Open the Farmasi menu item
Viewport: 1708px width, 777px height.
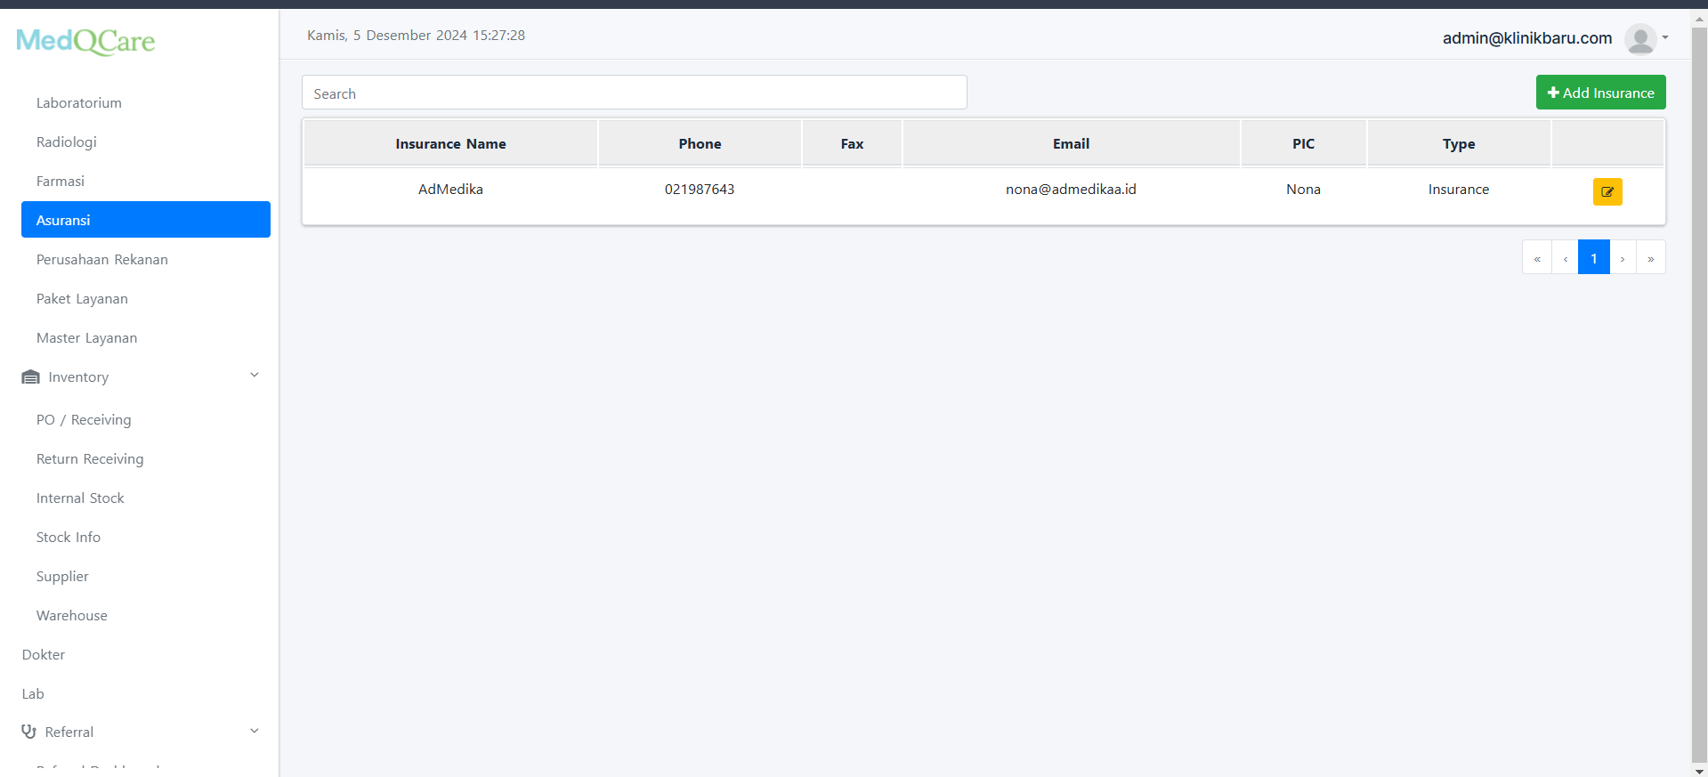click(61, 182)
